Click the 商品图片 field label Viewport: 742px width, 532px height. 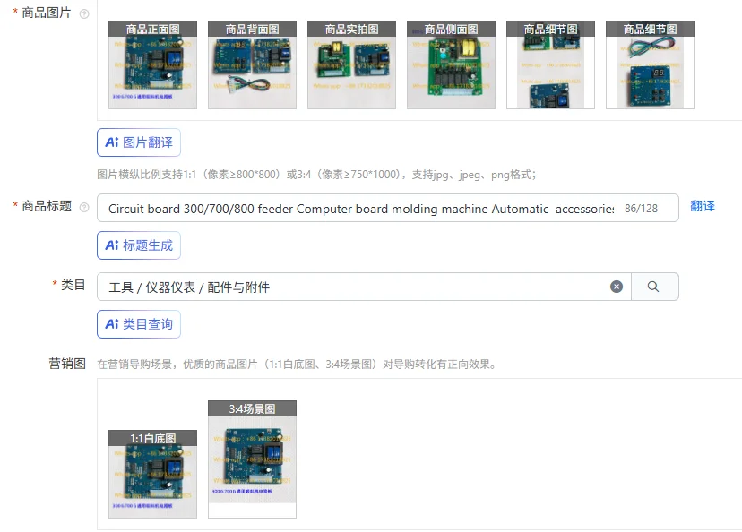[x=46, y=13]
